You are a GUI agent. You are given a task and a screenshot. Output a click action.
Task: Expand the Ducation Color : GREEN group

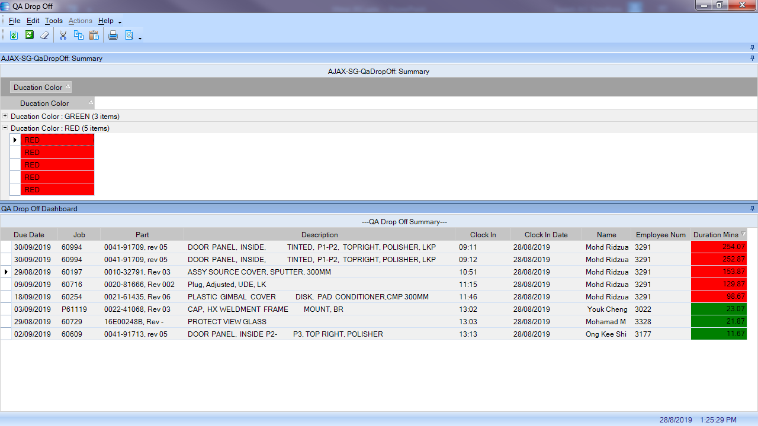5,116
